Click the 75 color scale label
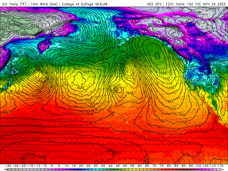228x171 pixels. pyautogui.click(x=162, y=166)
